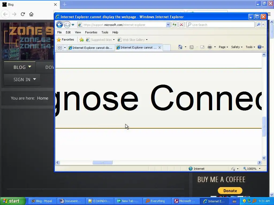The width and height of the screenshot is (274, 205).
Task: Add page to Favorites bar icon
Action: (x=81, y=40)
